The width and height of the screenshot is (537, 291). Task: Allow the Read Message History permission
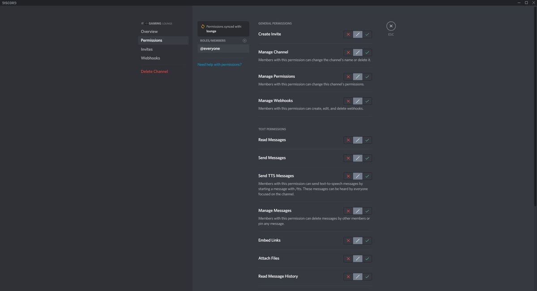(367, 276)
